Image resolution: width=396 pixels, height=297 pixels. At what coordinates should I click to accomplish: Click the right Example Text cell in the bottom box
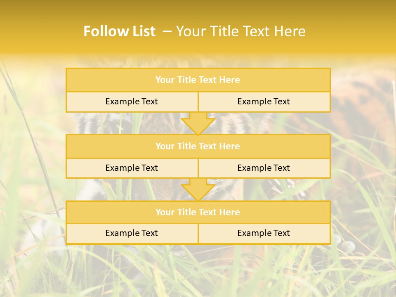pyautogui.click(x=264, y=233)
